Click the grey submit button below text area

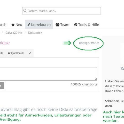coord(2,86)
